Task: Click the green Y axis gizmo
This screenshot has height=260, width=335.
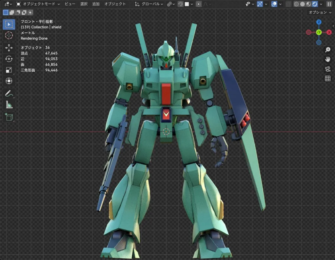Action: point(319,32)
